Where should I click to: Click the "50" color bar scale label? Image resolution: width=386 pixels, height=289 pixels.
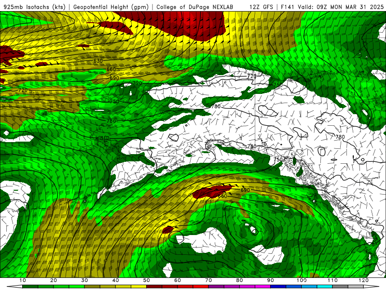click(x=147, y=280)
